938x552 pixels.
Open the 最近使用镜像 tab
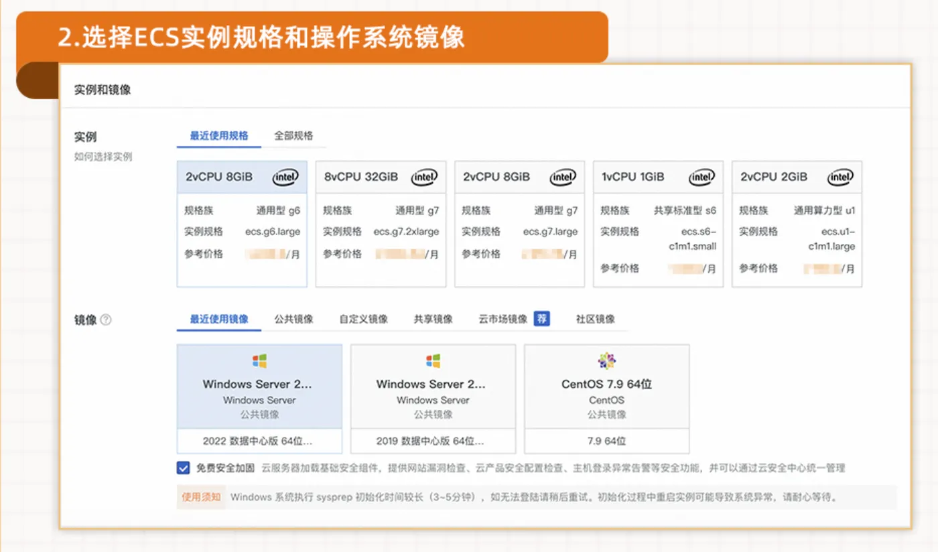click(219, 319)
